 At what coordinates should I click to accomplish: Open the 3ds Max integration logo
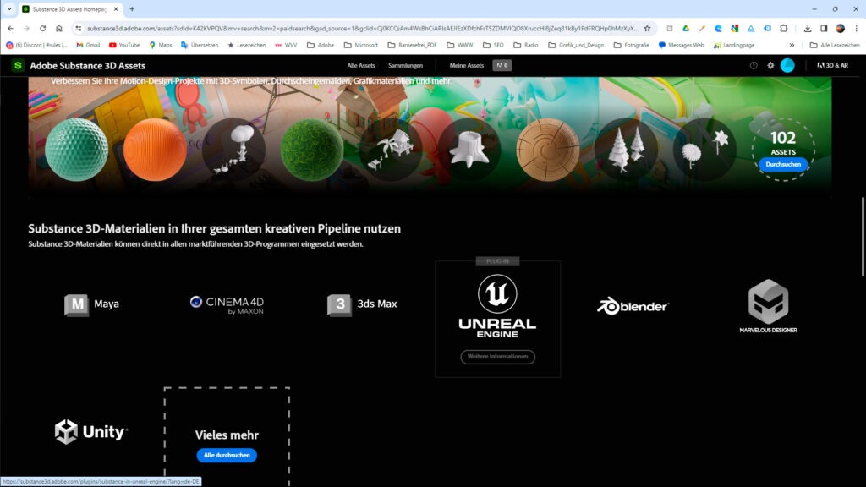pyautogui.click(x=362, y=304)
